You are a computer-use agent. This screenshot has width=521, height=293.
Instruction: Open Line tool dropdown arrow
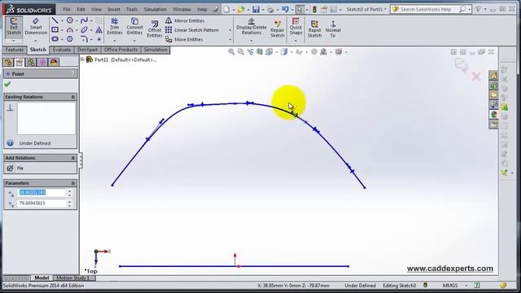pyautogui.click(x=62, y=21)
